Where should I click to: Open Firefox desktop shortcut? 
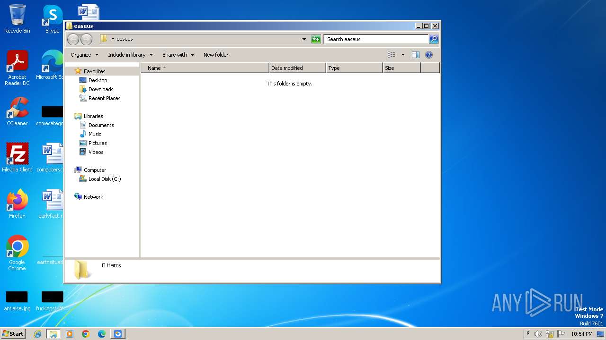(17, 204)
